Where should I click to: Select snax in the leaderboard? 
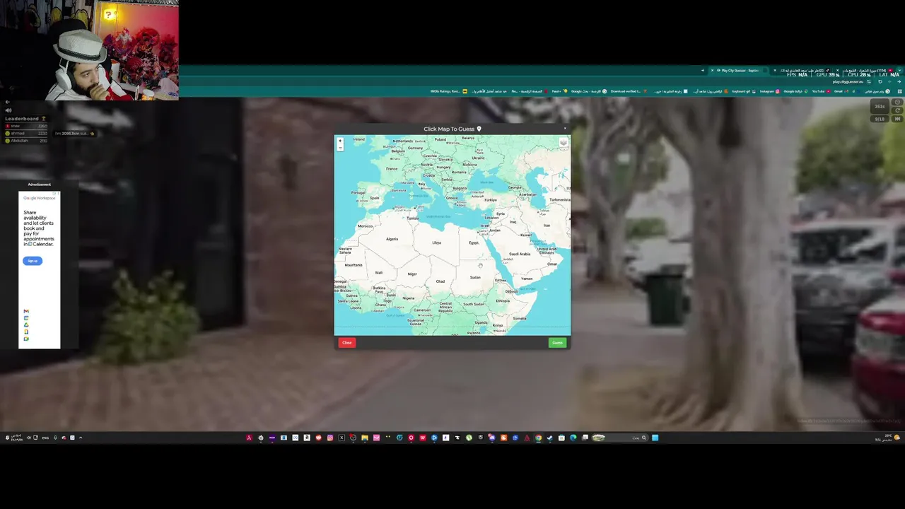[x=26, y=126]
